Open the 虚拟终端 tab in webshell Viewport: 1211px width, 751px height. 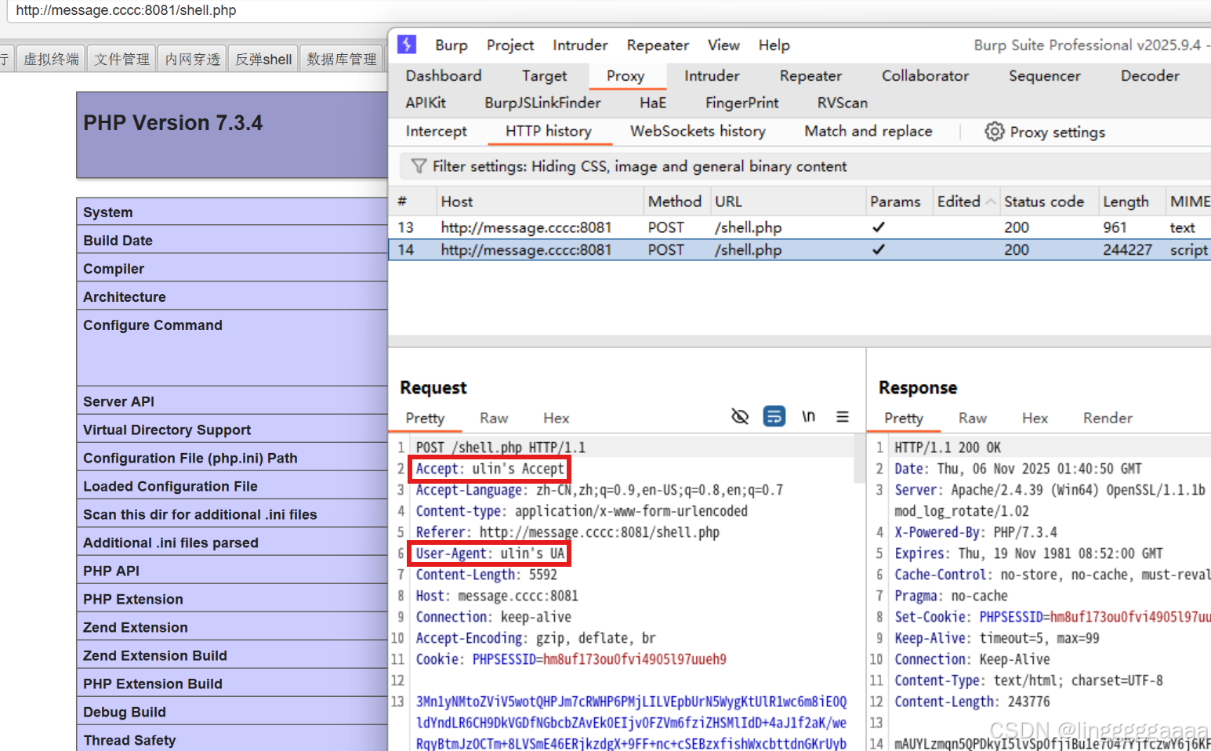pos(51,59)
